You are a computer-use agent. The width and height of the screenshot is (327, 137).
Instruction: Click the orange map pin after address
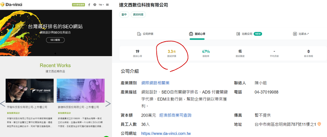coord(319,124)
